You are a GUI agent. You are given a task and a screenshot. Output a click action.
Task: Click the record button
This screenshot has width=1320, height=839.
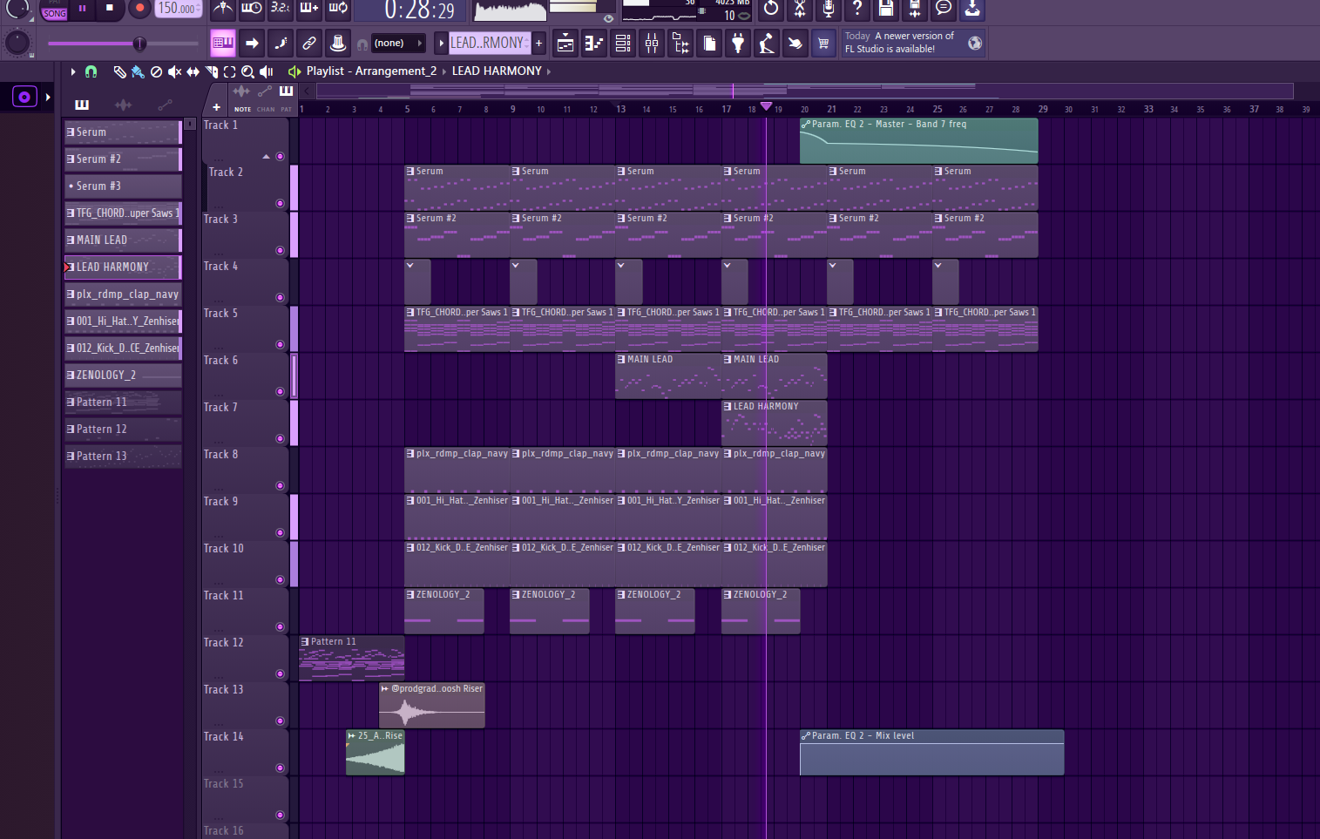click(x=139, y=9)
